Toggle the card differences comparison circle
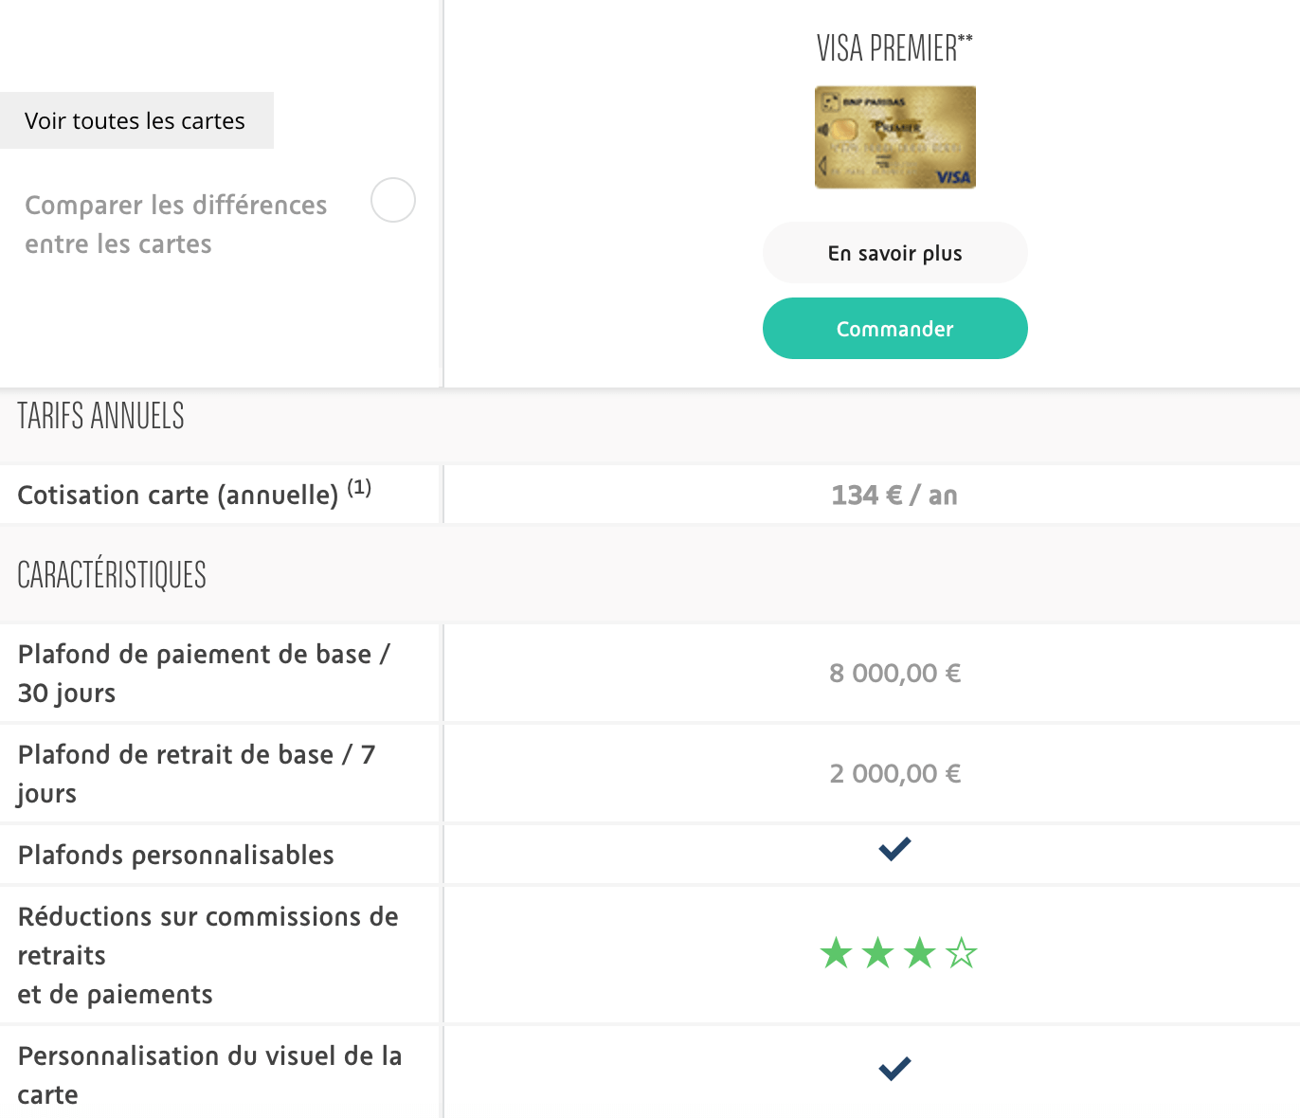The width and height of the screenshot is (1300, 1118). tap(392, 200)
